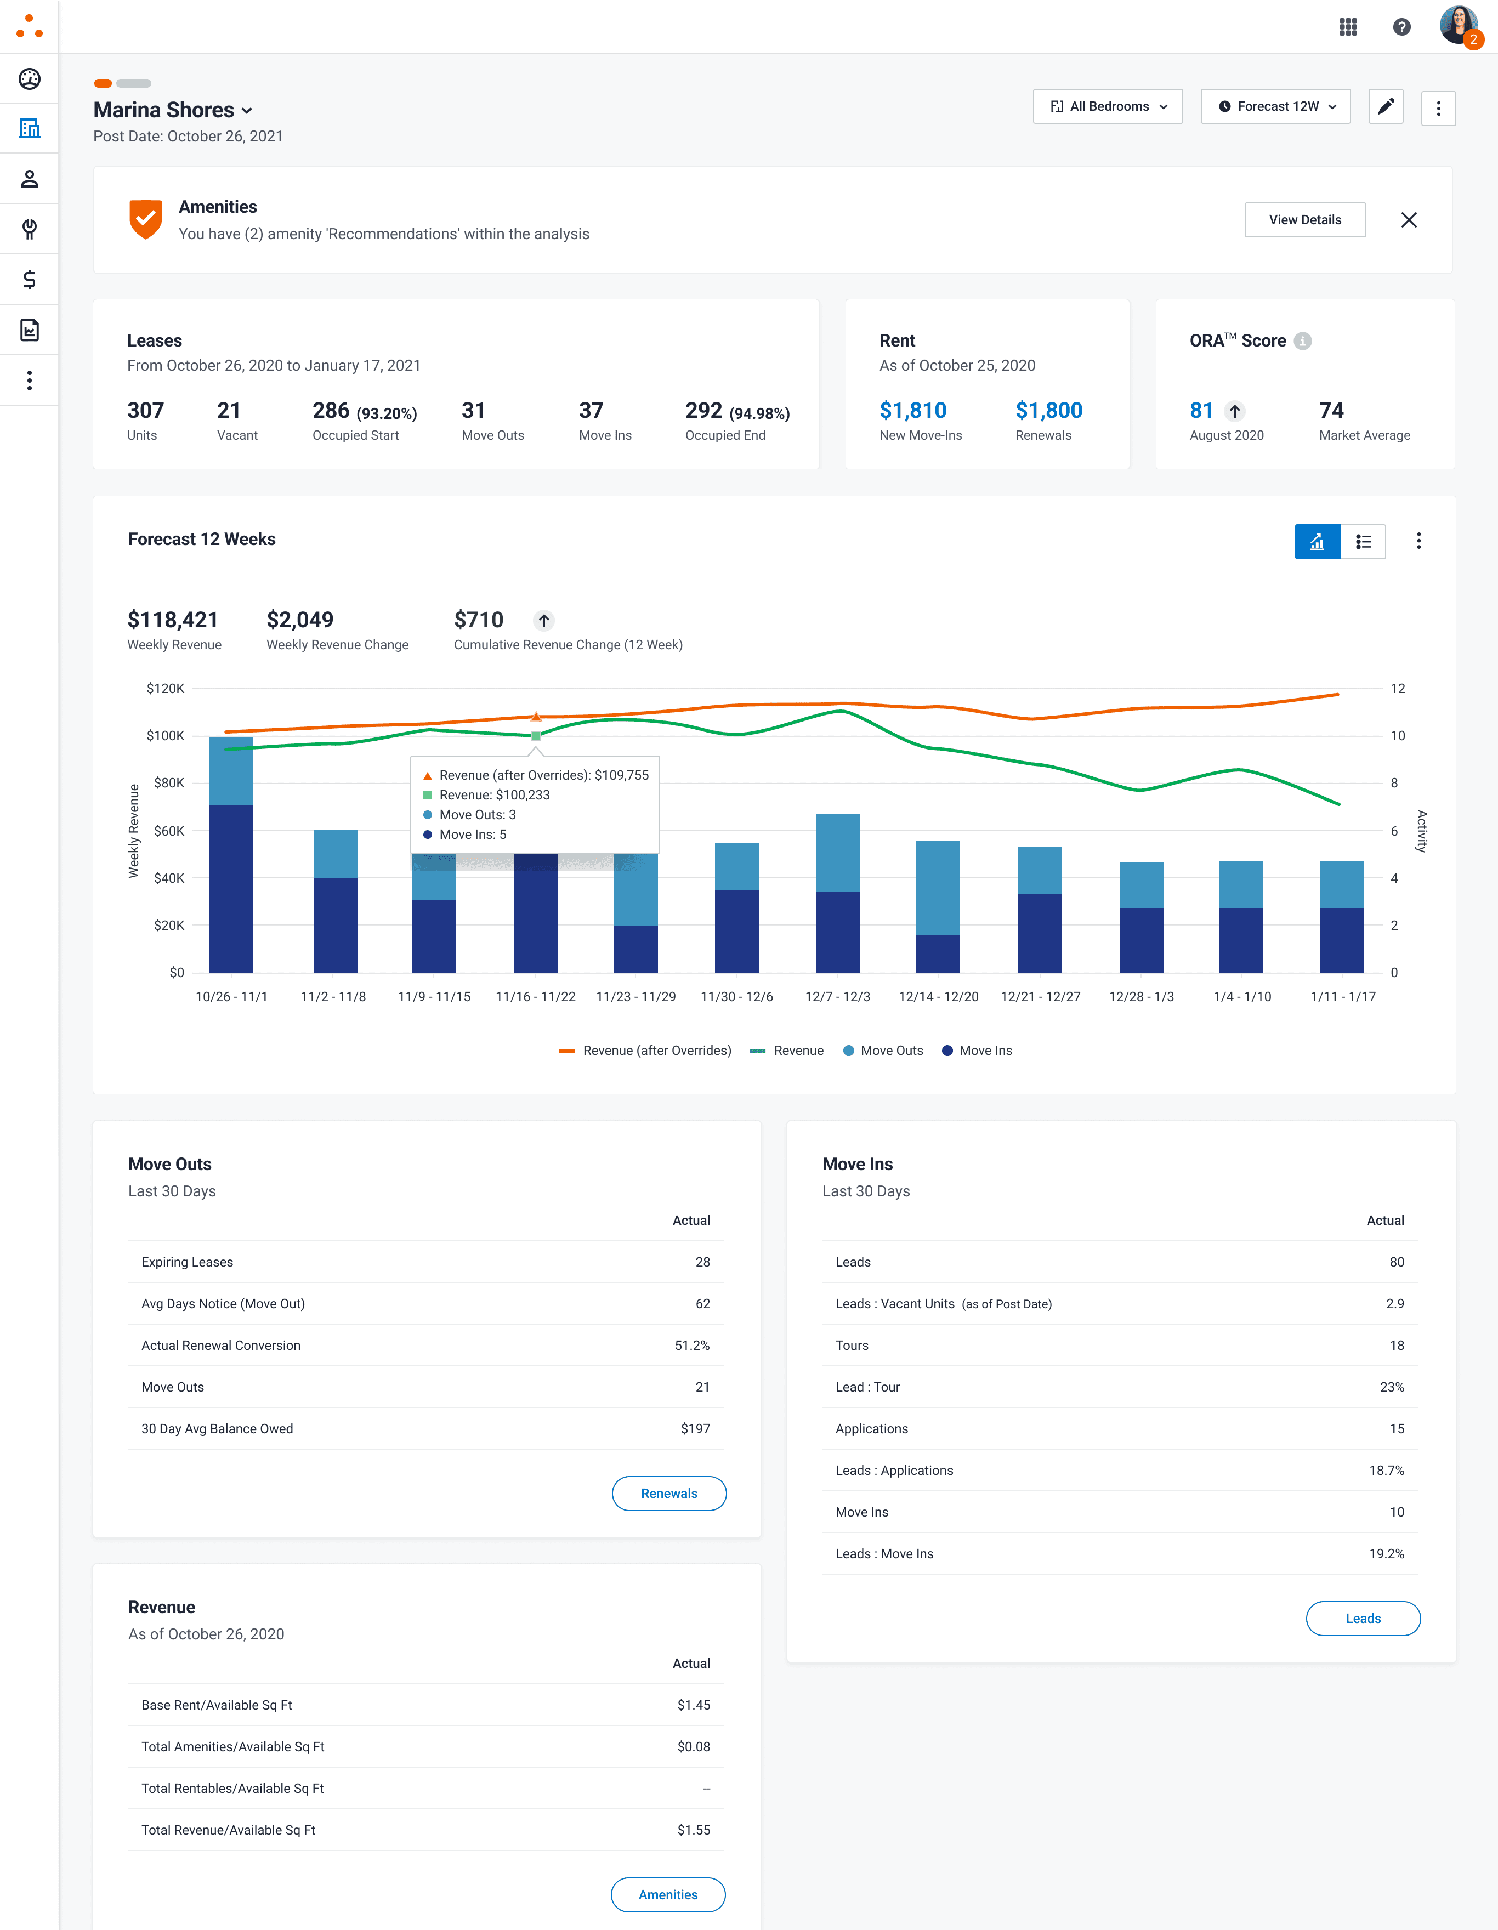Open the Forecast 12W period dropdown
Viewport: 1498px width, 1930px height.
click(1275, 107)
